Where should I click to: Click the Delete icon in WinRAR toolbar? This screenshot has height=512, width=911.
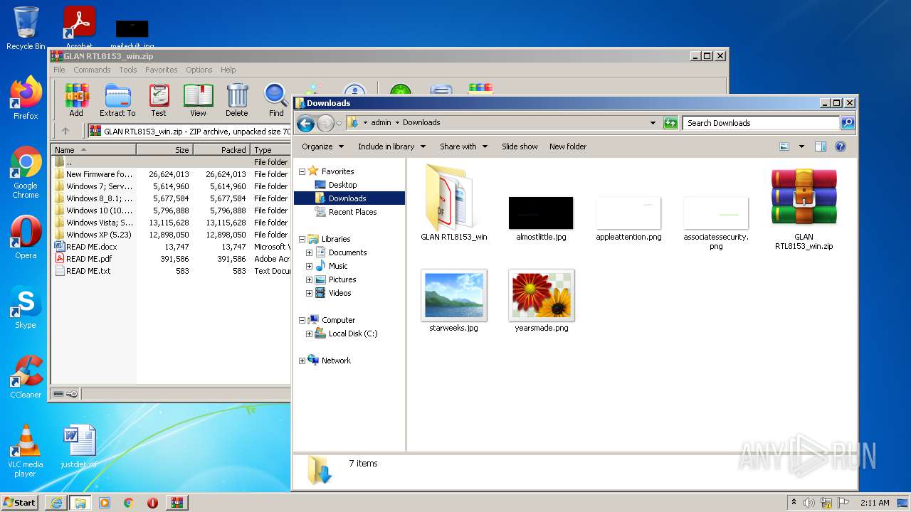[237, 100]
